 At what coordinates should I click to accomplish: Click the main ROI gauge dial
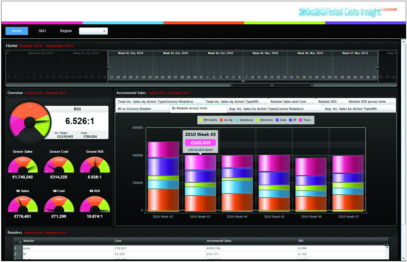[x=30, y=122]
